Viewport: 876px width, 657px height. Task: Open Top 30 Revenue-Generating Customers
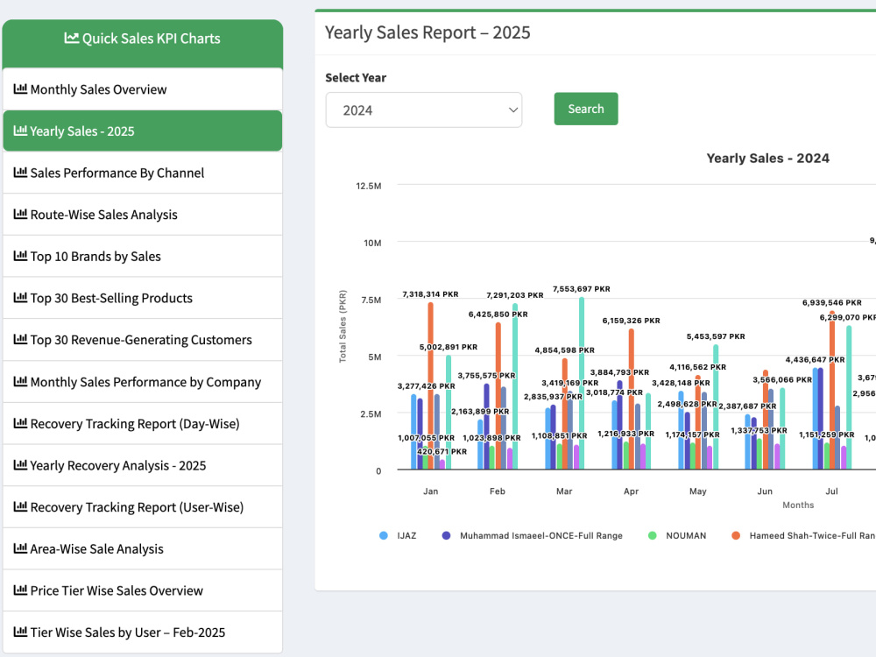[x=143, y=340]
